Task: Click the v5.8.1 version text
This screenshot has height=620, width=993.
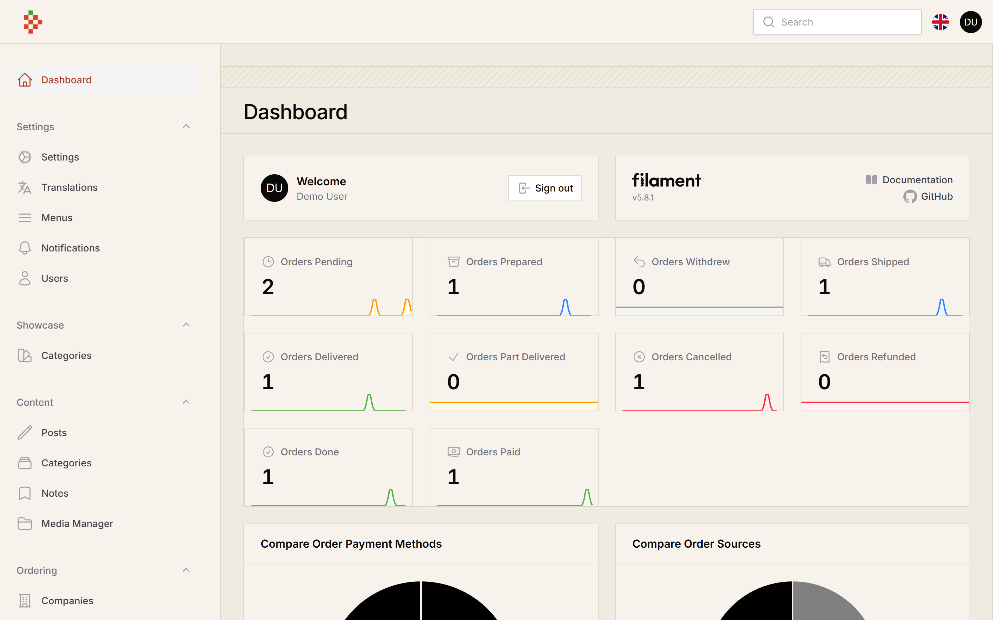Action: (643, 198)
